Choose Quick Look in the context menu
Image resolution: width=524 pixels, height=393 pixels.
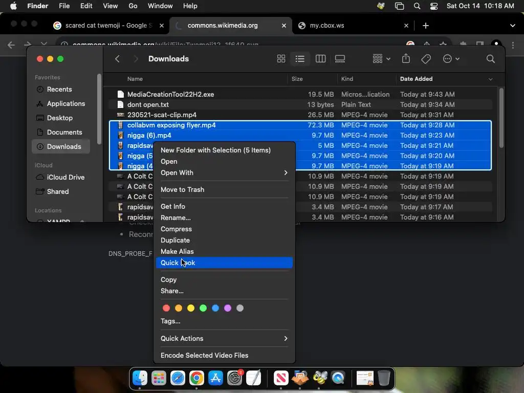pyautogui.click(x=224, y=263)
